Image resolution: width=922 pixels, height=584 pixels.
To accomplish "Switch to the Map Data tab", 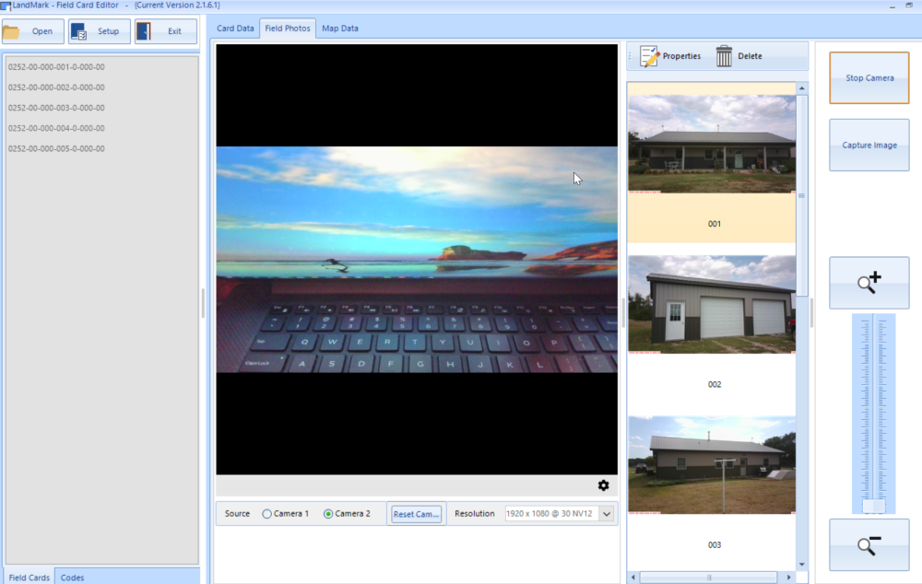I will [x=340, y=28].
